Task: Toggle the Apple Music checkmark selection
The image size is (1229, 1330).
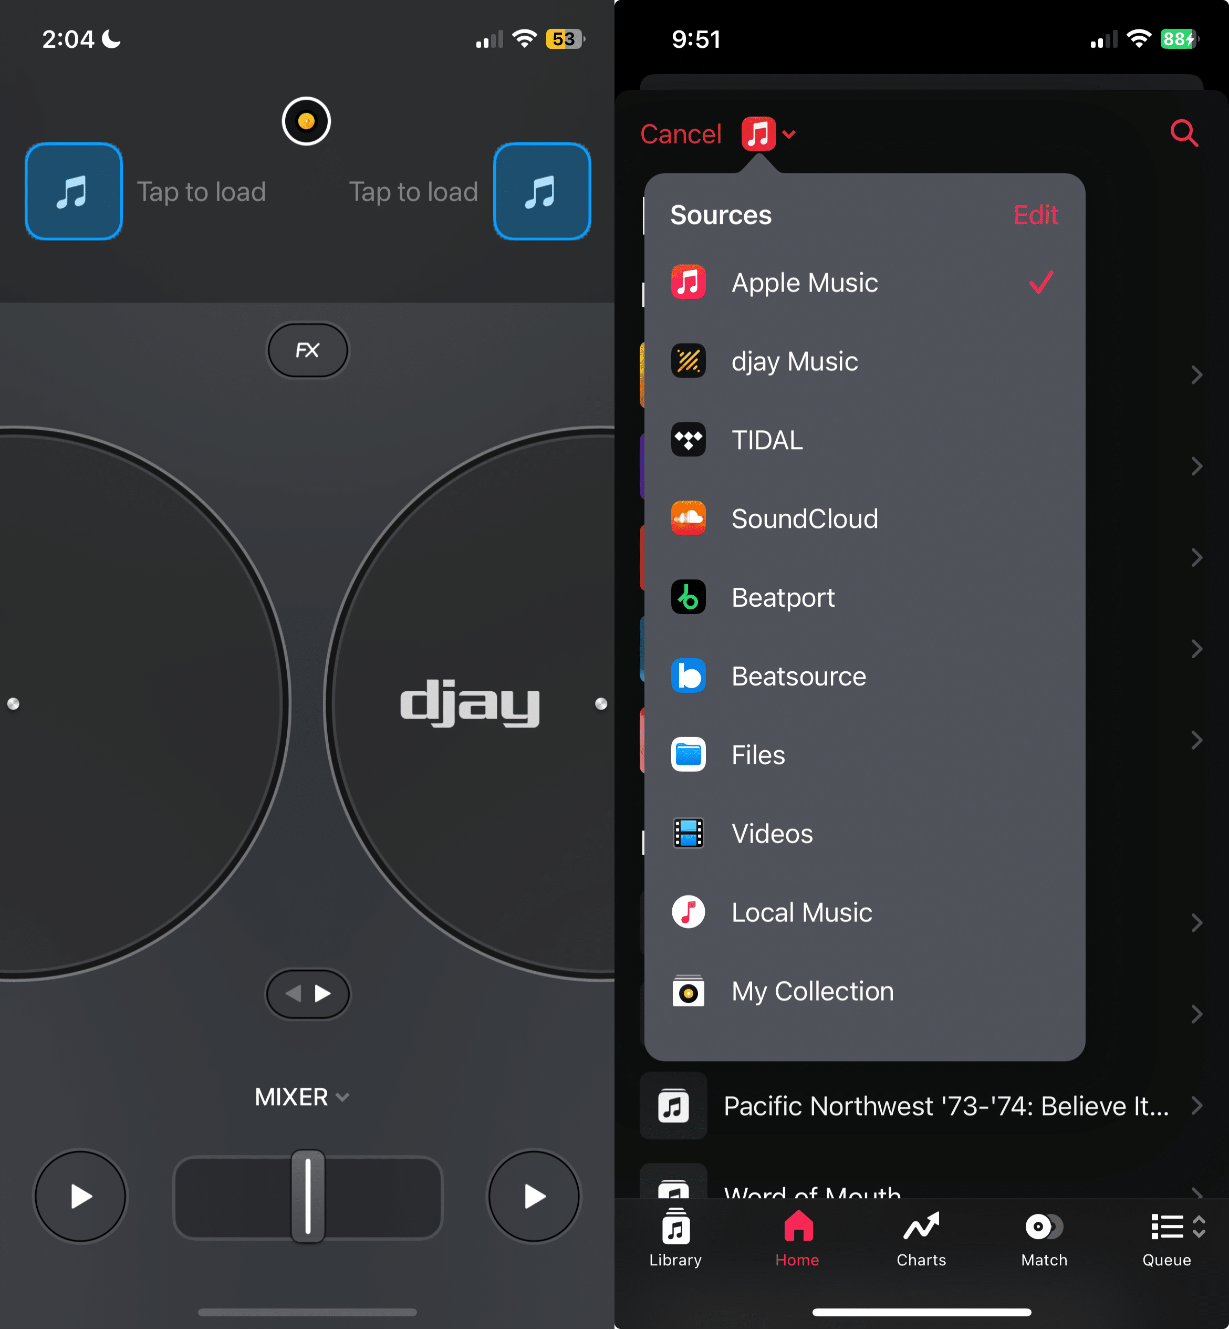Action: click(1041, 282)
